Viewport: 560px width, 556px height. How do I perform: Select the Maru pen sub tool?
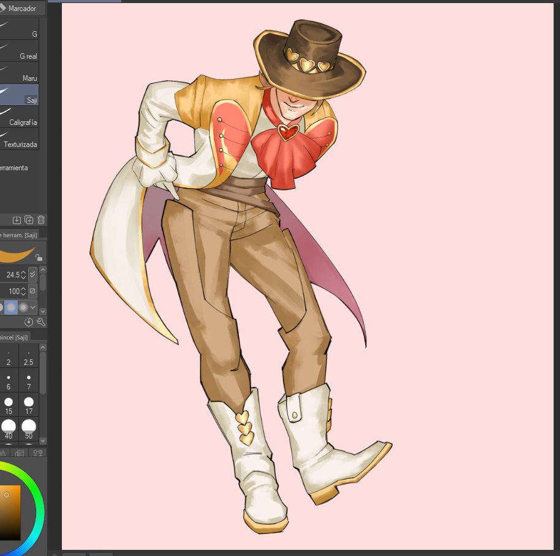19,73
